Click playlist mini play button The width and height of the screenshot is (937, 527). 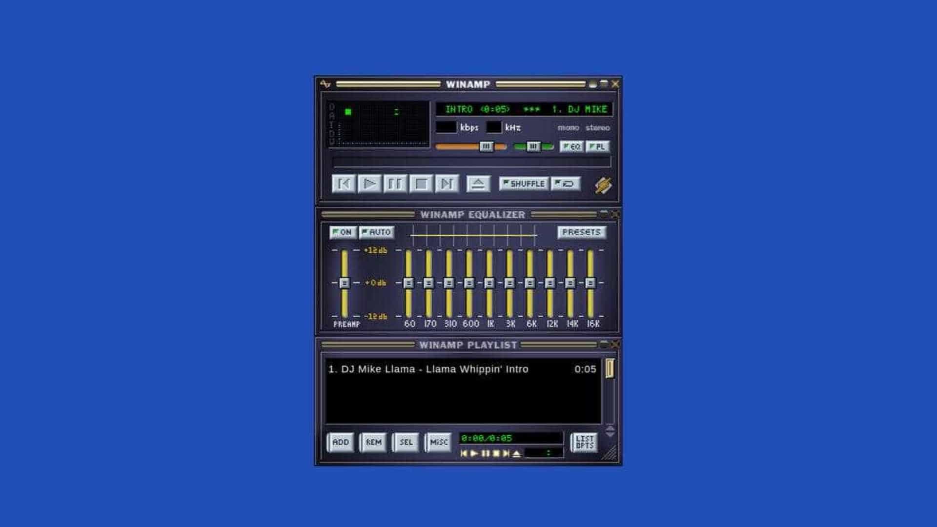click(x=474, y=453)
